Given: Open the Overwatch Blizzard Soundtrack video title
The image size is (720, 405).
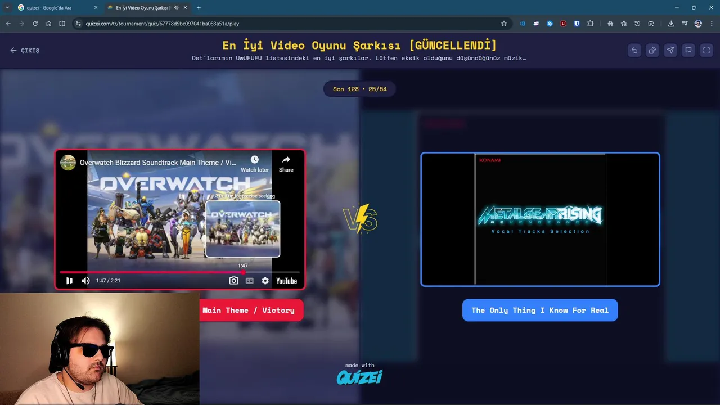Looking at the screenshot, I should tap(158, 163).
